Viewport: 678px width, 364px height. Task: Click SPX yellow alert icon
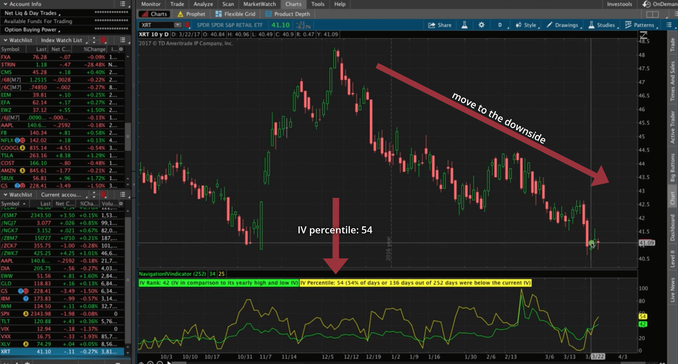pos(26,314)
